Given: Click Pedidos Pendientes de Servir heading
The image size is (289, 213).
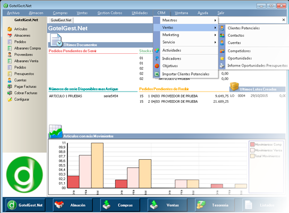Looking at the screenshot, I should (x=72, y=51).
